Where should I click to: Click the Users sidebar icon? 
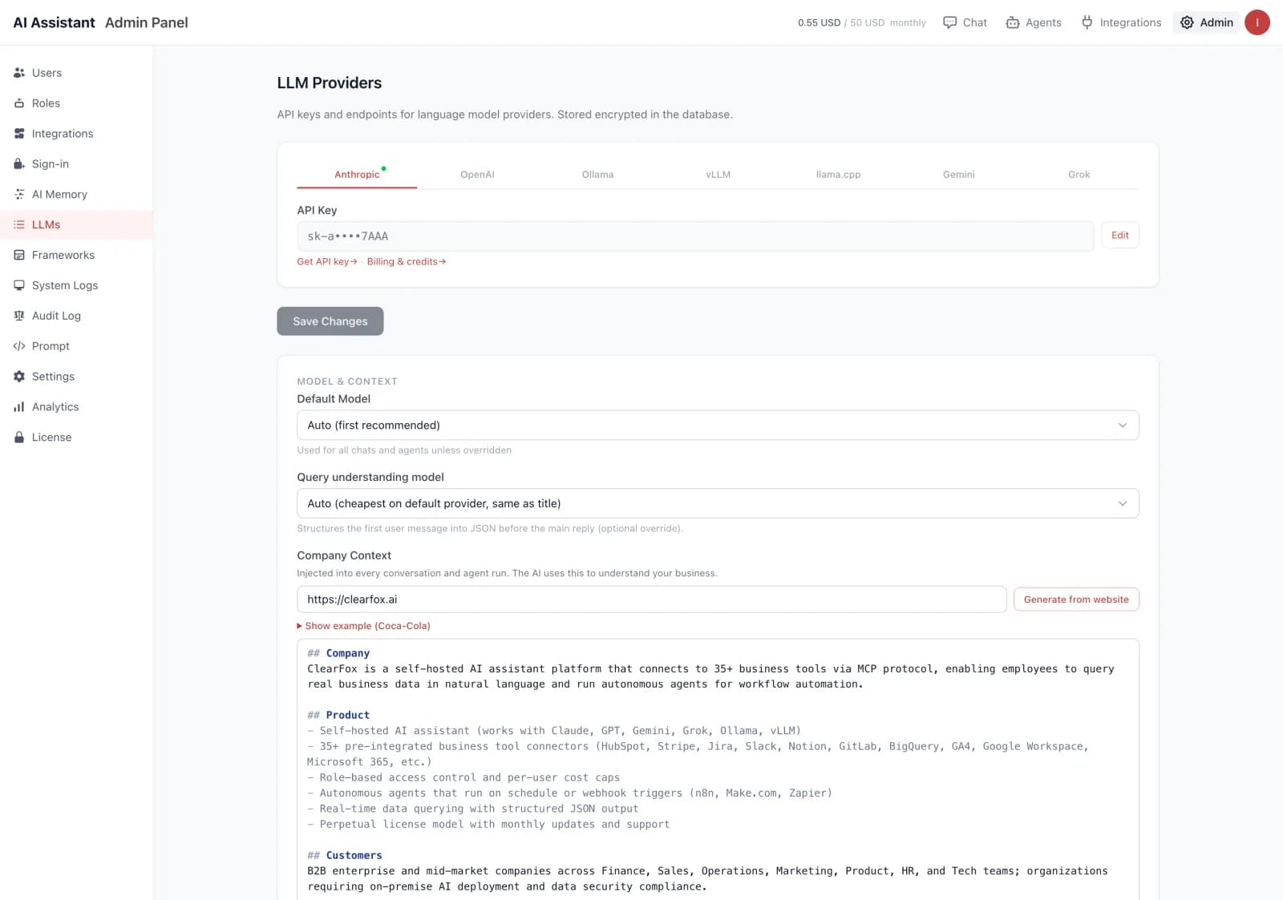coord(19,73)
